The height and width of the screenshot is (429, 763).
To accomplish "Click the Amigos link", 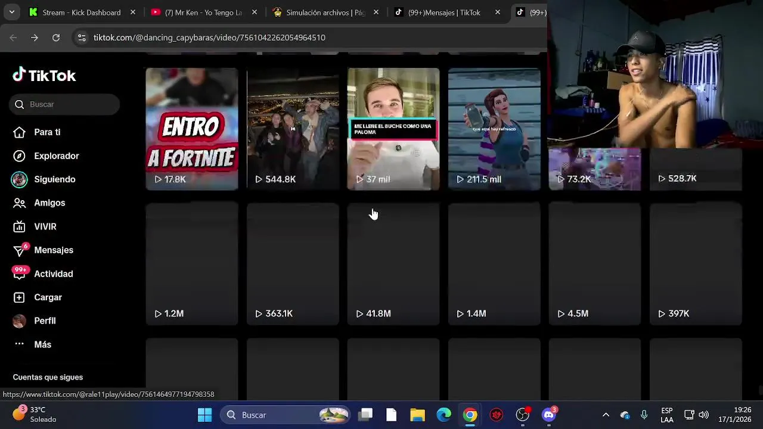I will [49, 203].
